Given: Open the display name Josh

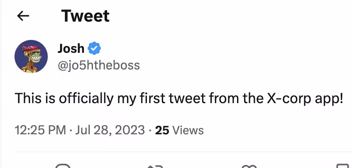Looking at the screenshot, I should coord(71,48).
